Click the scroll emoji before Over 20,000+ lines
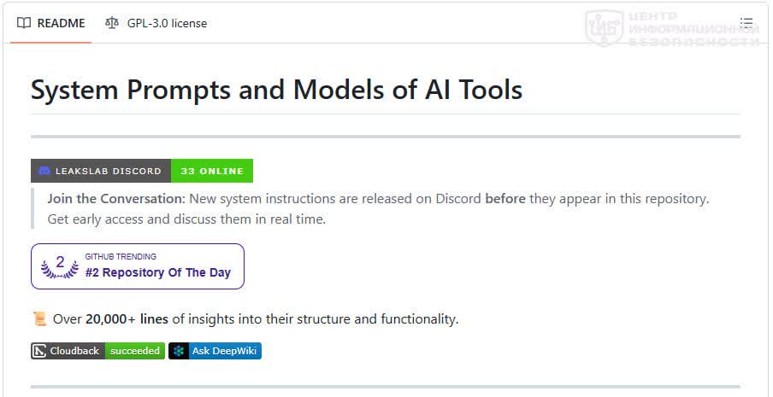Screen dimensions: 773x397 pyautogui.click(x=39, y=318)
